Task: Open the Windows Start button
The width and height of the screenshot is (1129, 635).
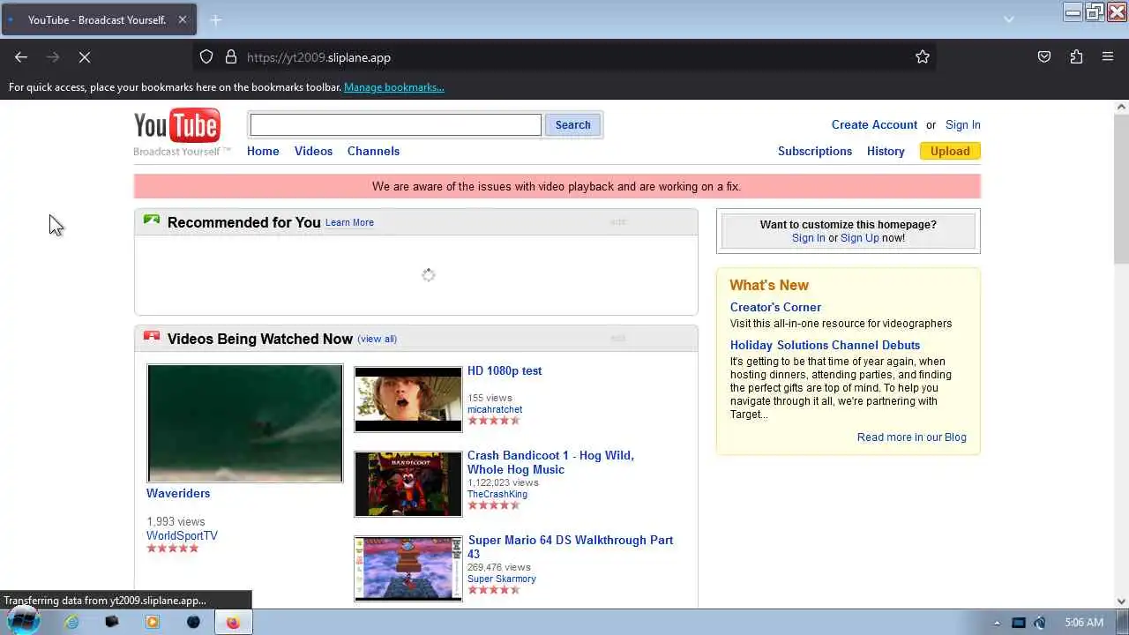Action: coord(23,621)
